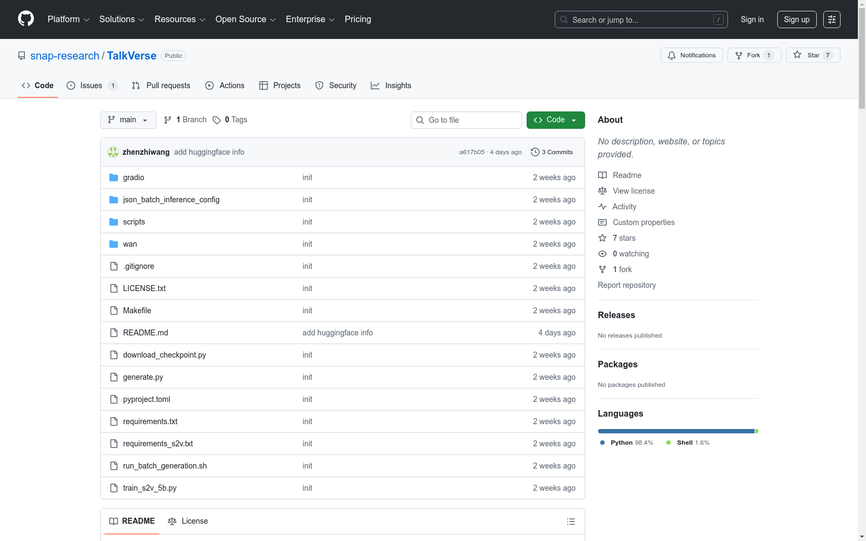Select the README tab below file list
This screenshot has width=866, height=541.
click(x=132, y=521)
